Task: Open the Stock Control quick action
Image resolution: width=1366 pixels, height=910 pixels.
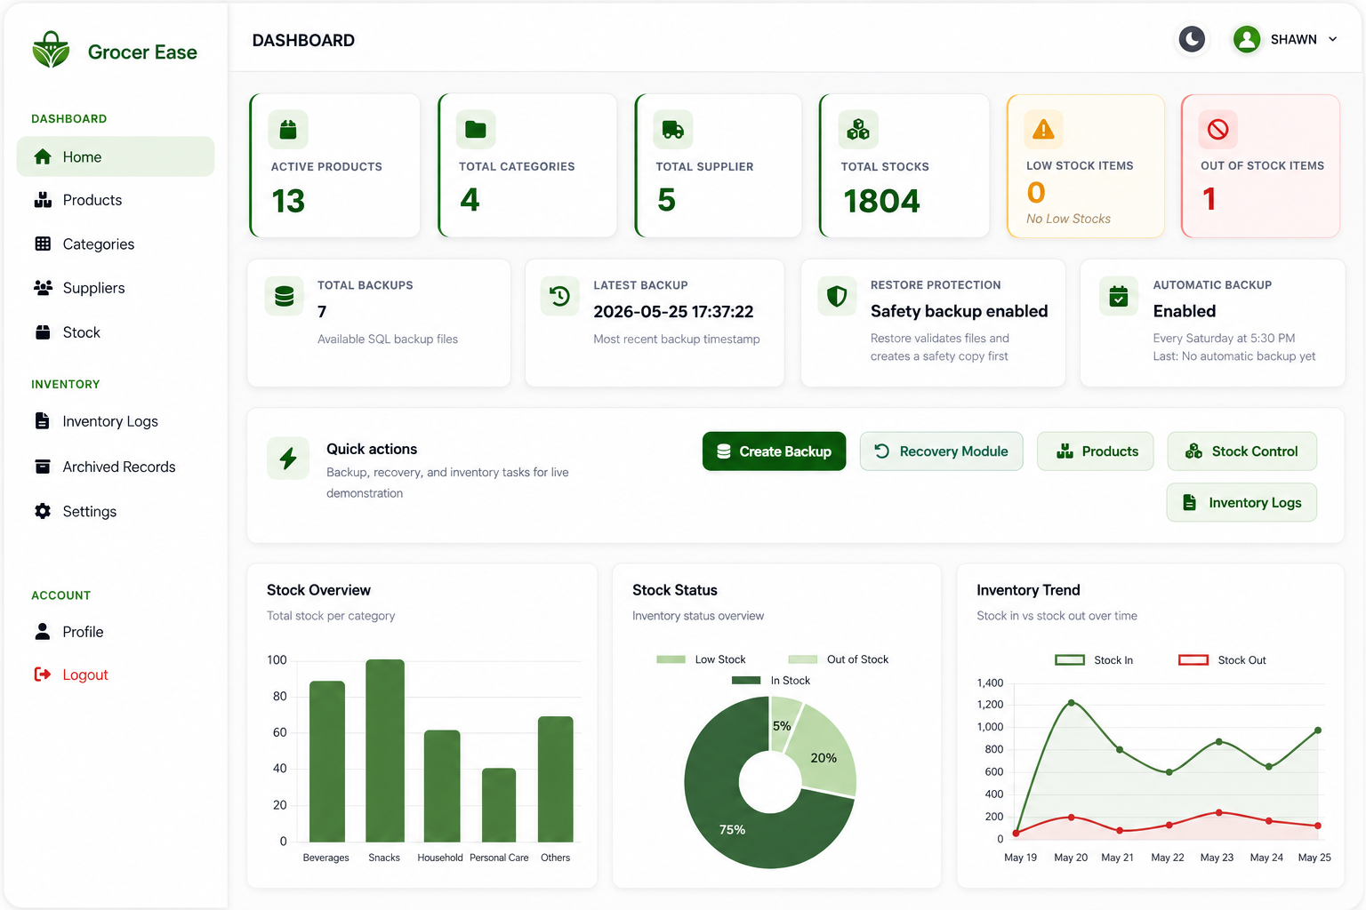Action: pyautogui.click(x=1242, y=451)
